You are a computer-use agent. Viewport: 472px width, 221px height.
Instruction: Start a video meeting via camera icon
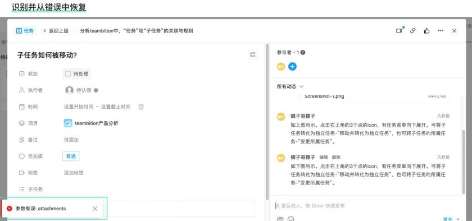tap(399, 31)
